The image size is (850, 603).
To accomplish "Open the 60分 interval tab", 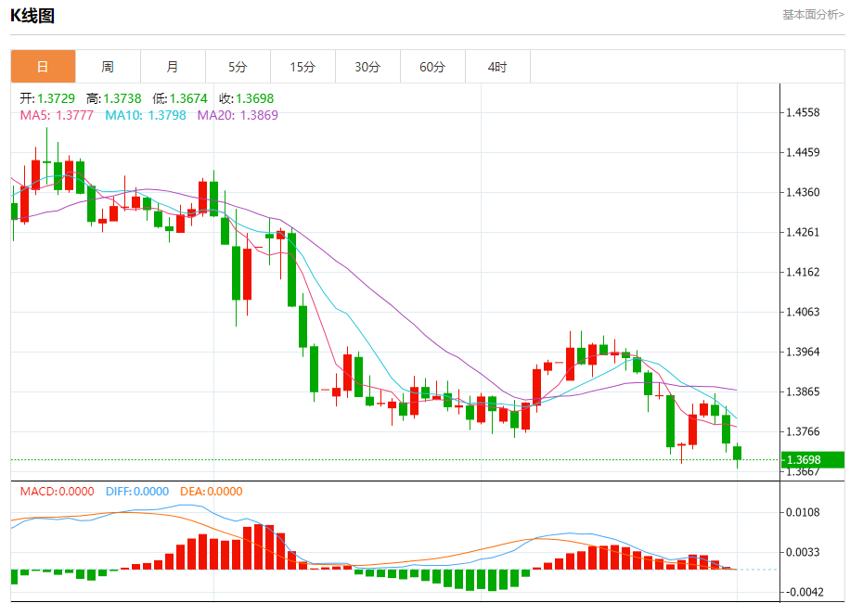I will [x=433, y=67].
